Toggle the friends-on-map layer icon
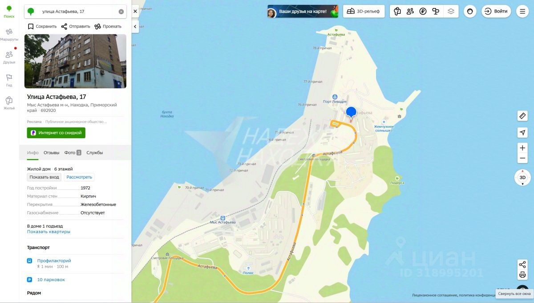This screenshot has width=534, height=303. pos(410,12)
